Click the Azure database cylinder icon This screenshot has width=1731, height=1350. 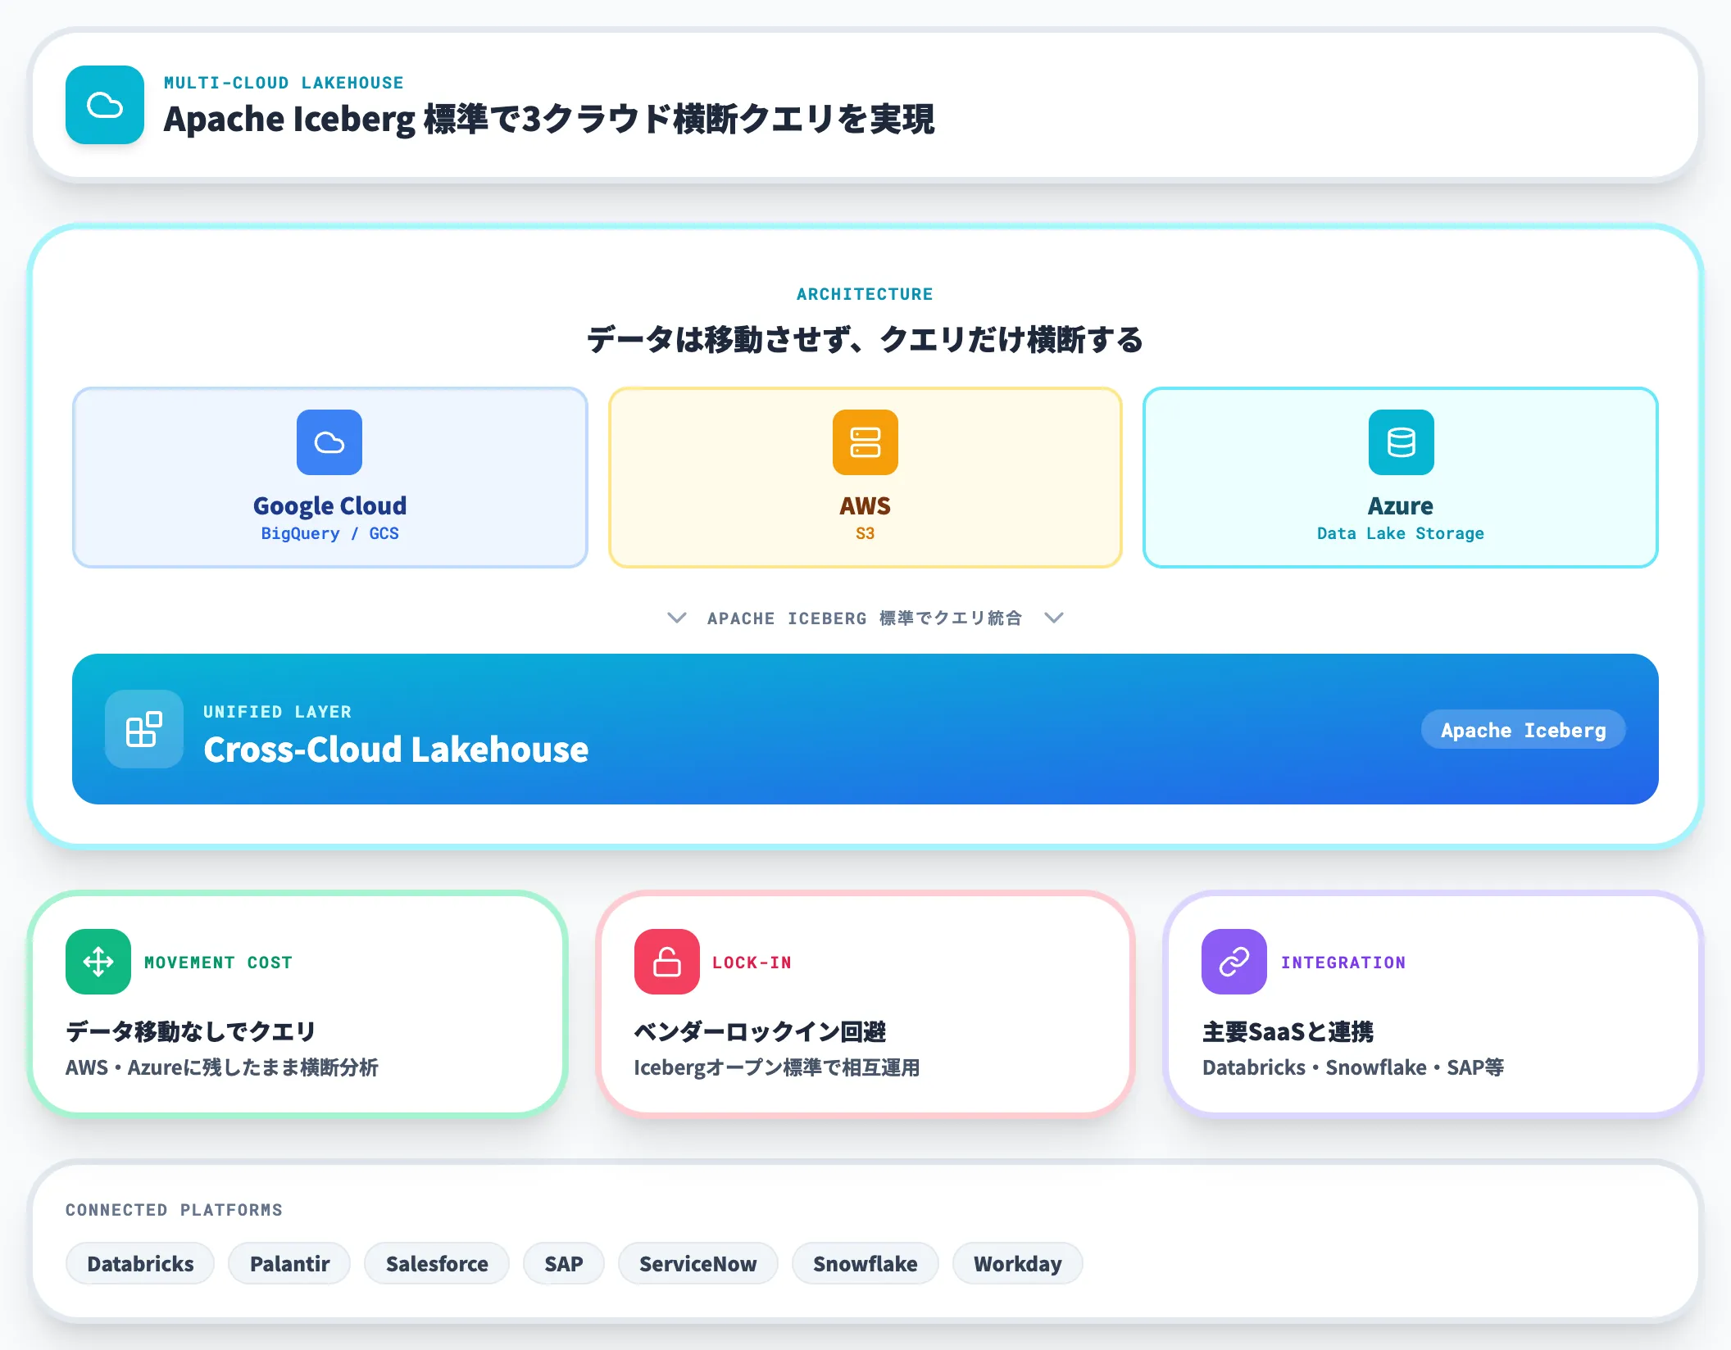click(1401, 442)
